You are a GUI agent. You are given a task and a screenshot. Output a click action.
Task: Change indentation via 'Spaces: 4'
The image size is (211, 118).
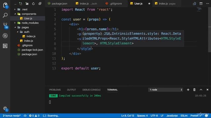[142, 116]
